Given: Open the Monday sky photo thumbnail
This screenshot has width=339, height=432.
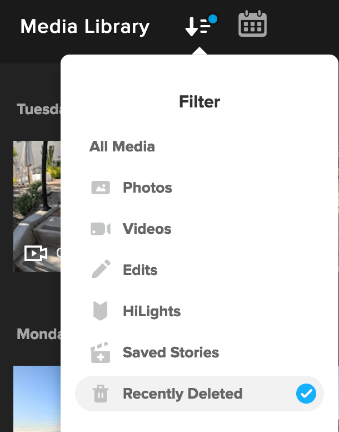Looking at the screenshot, I should tap(37, 399).
